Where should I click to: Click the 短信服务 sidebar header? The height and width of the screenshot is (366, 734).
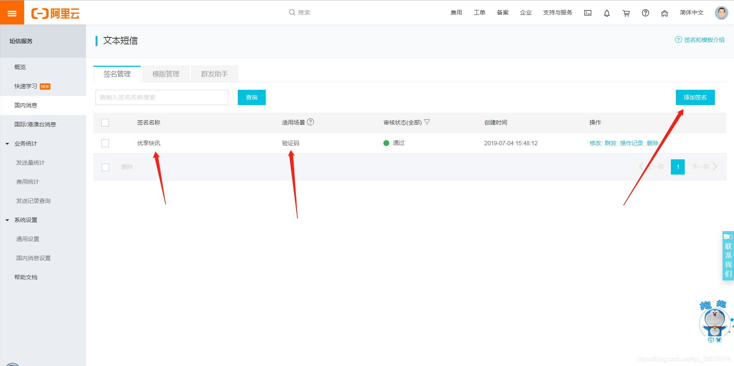tap(21, 41)
